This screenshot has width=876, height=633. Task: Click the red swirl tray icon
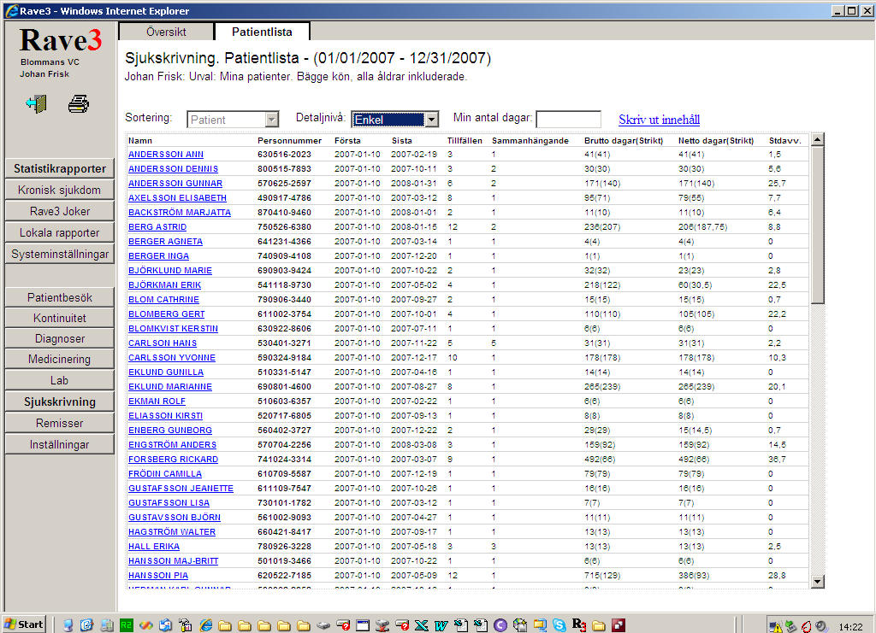coord(806,626)
